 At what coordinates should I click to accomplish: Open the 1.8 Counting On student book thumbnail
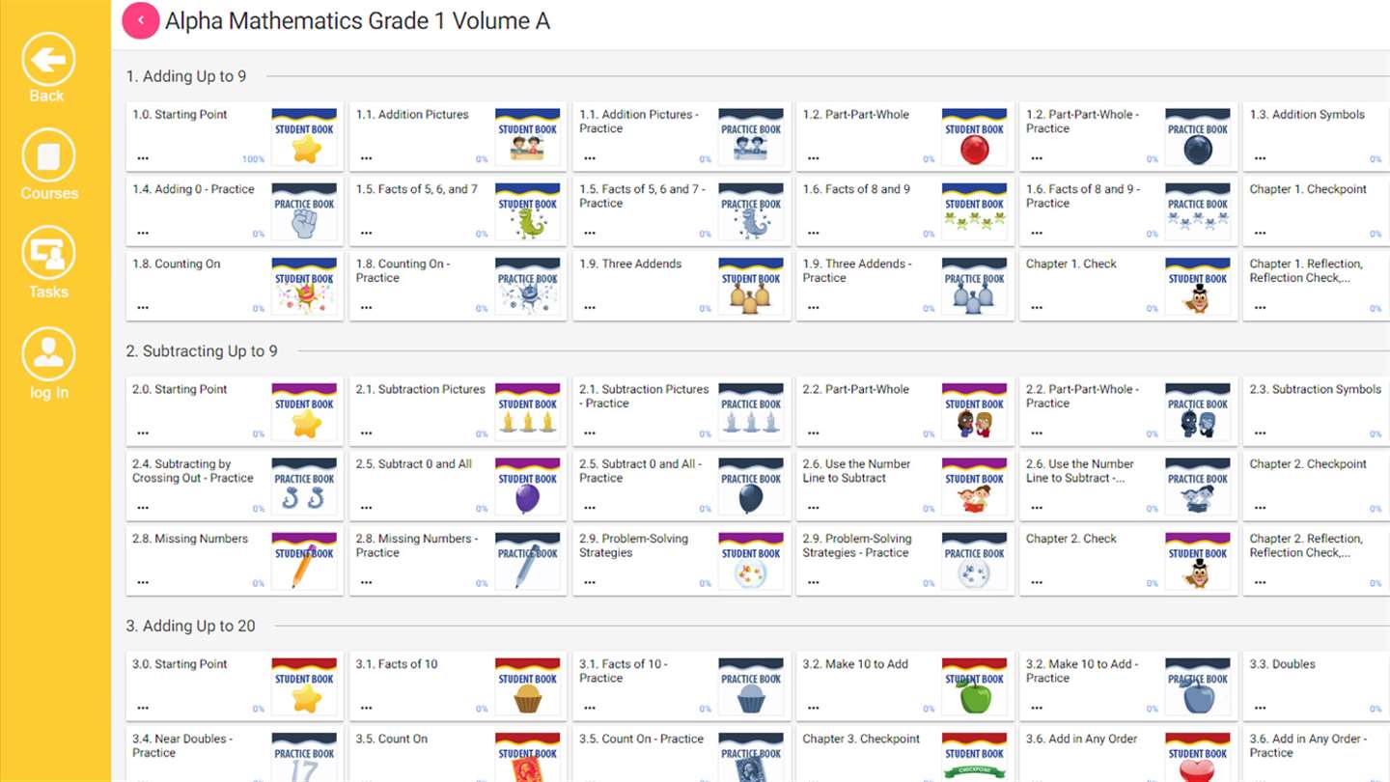(304, 286)
